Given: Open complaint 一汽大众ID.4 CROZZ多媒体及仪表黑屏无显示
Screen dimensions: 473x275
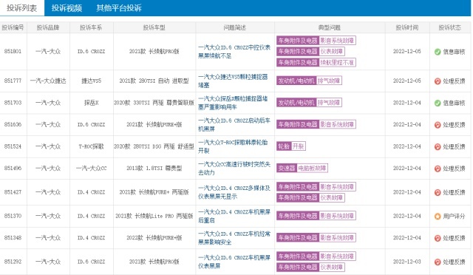Looking at the screenshot, I should pyautogui.click(x=234, y=192).
